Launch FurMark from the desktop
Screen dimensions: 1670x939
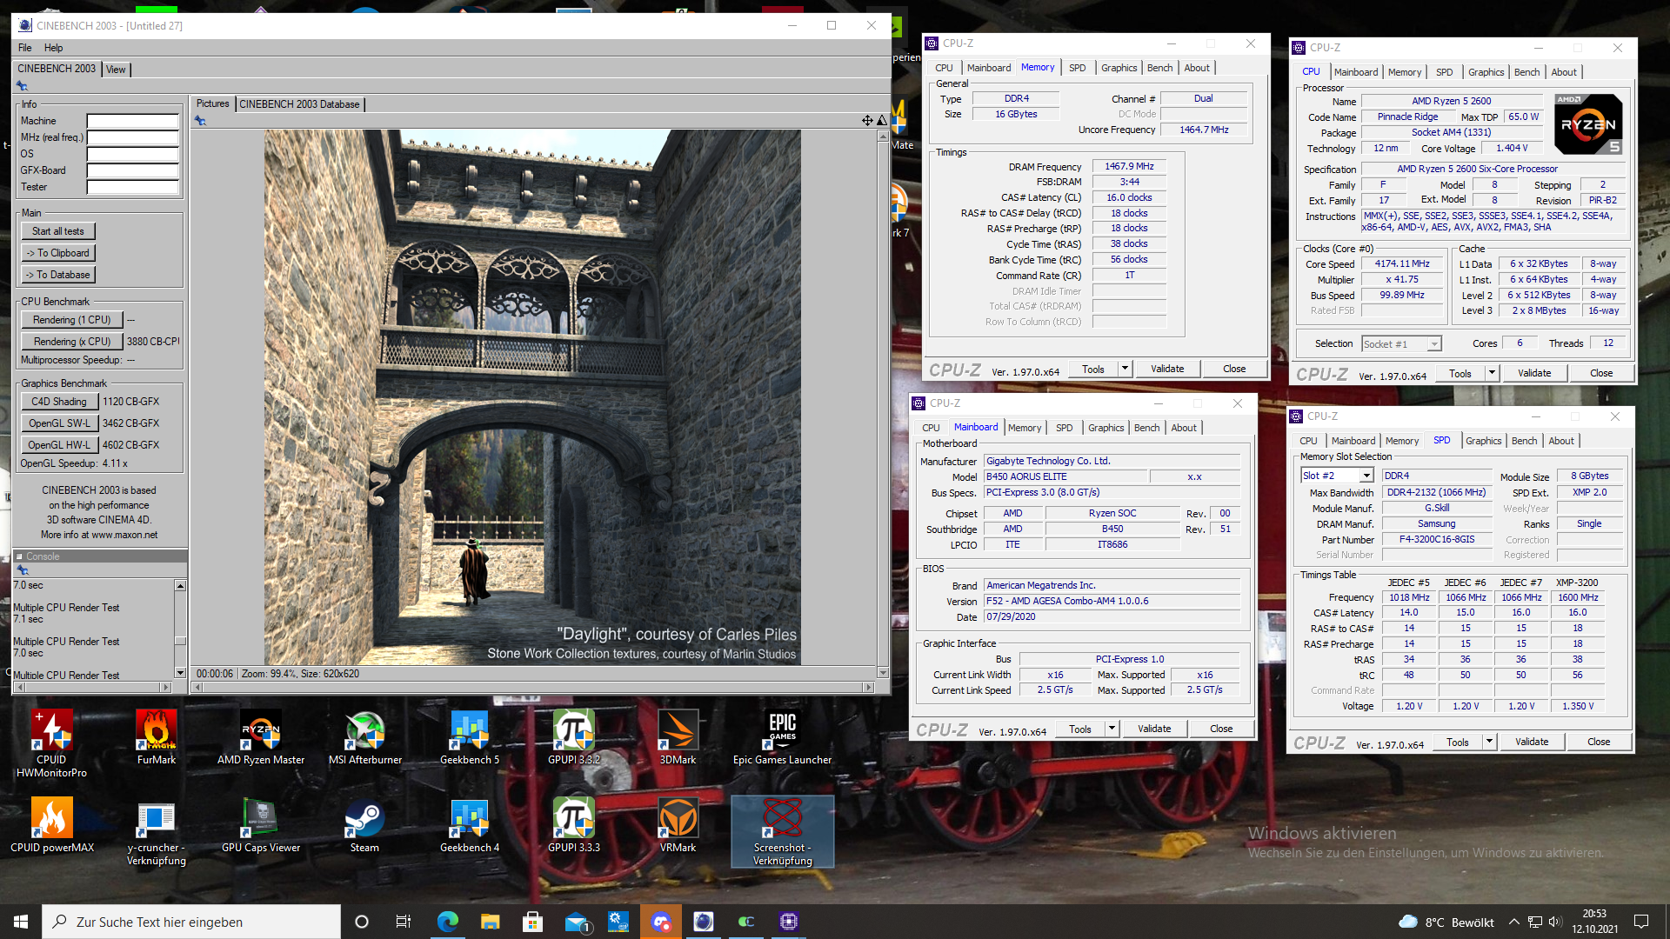[x=157, y=736]
